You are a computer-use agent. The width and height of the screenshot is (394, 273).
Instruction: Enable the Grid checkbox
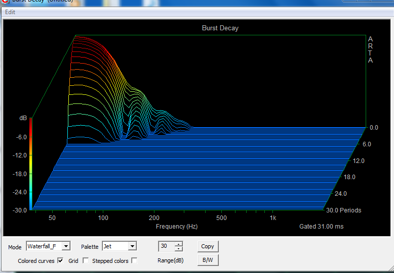pyautogui.click(x=85, y=261)
